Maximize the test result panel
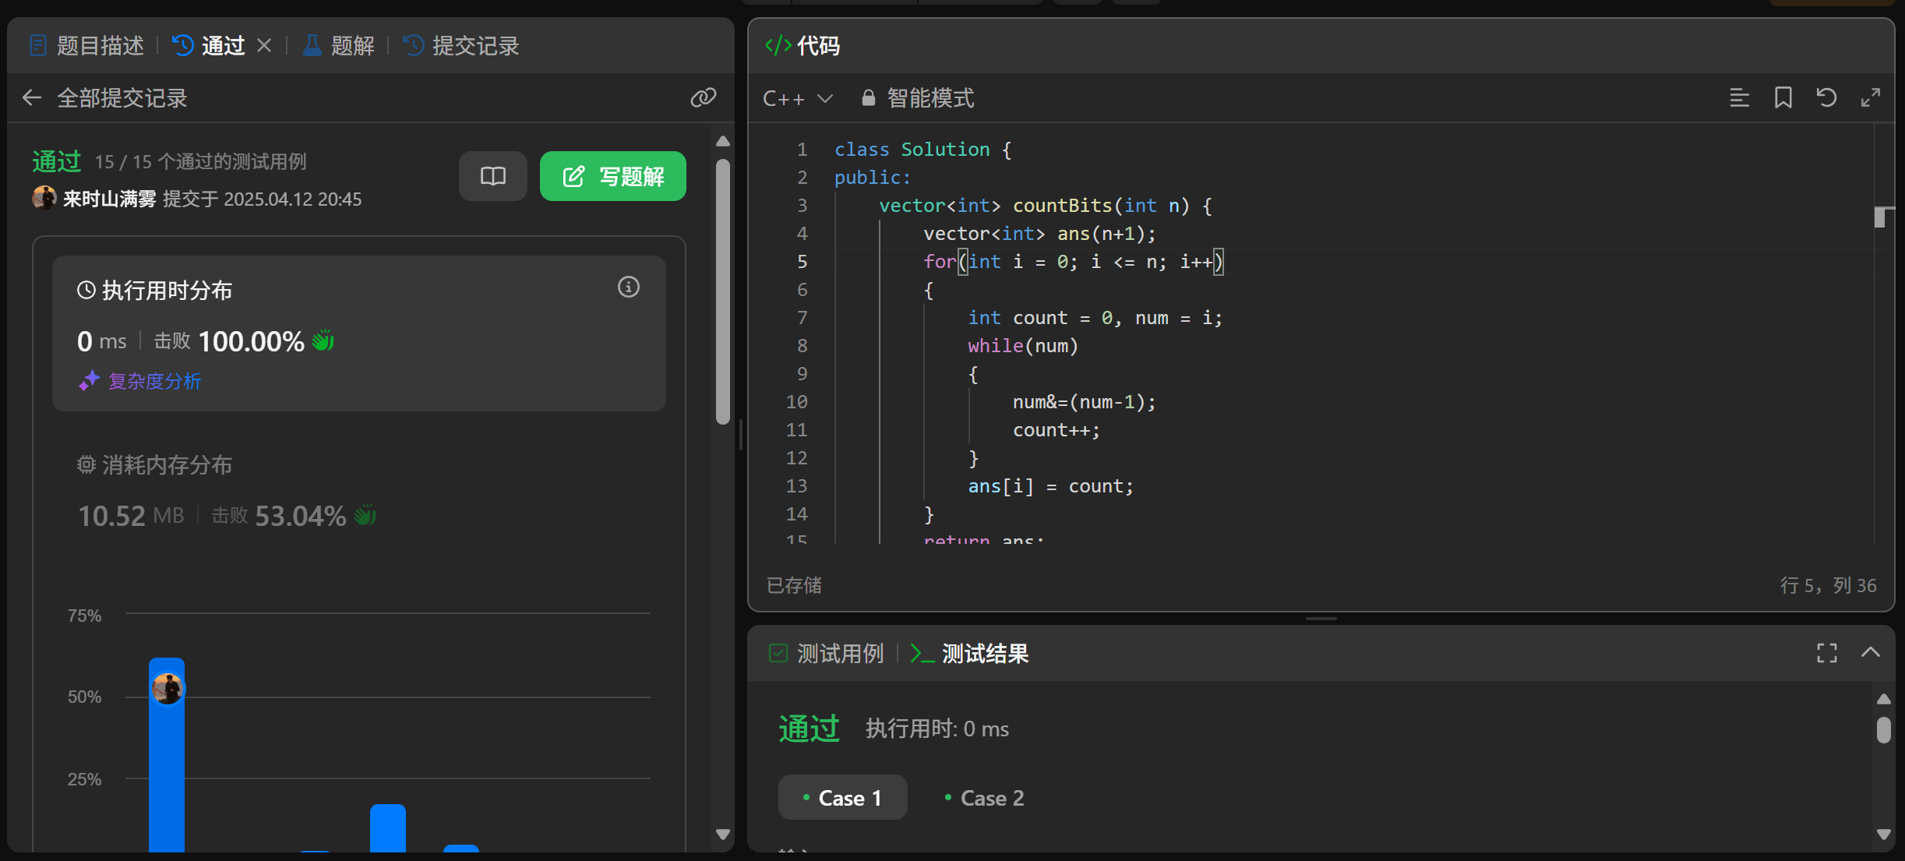This screenshot has height=861, width=1905. click(x=1826, y=653)
